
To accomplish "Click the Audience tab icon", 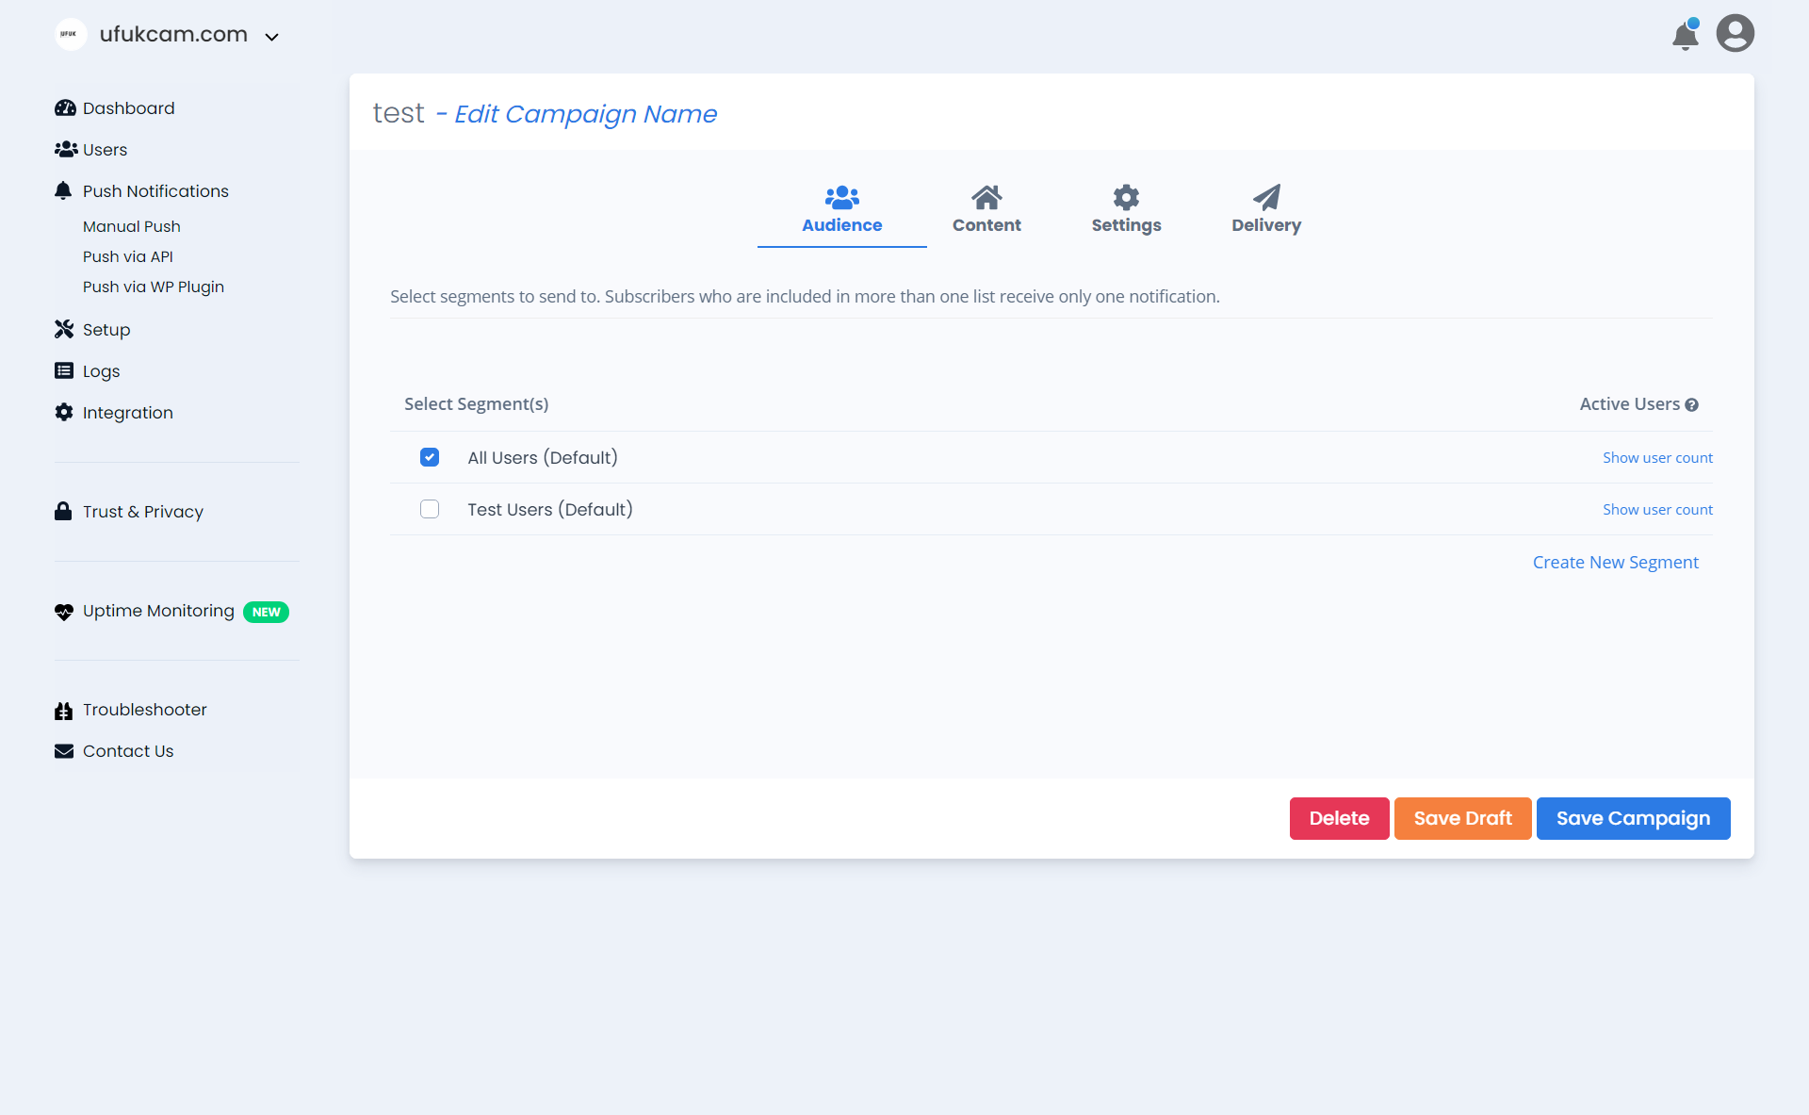I will coord(841,194).
